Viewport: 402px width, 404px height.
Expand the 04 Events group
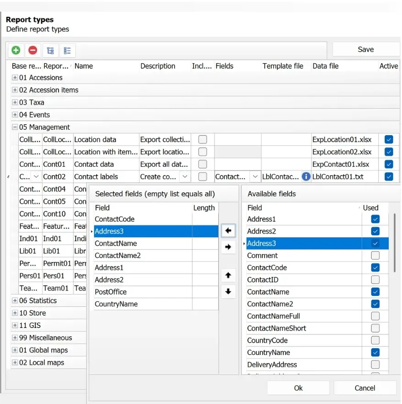click(15, 115)
